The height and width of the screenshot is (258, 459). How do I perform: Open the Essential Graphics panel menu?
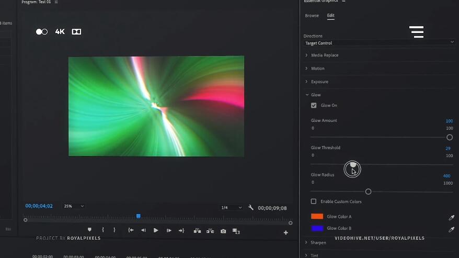click(343, 2)
